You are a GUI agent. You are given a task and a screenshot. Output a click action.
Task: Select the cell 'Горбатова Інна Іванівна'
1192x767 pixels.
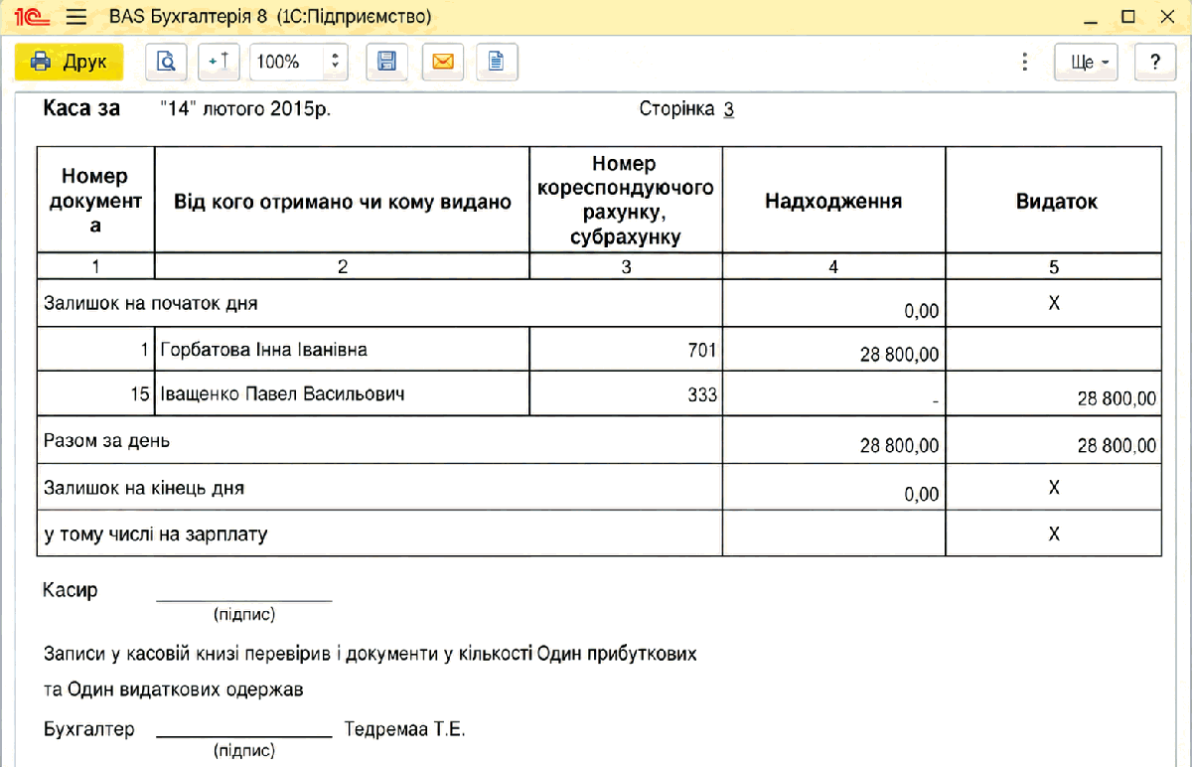[343, 350]
